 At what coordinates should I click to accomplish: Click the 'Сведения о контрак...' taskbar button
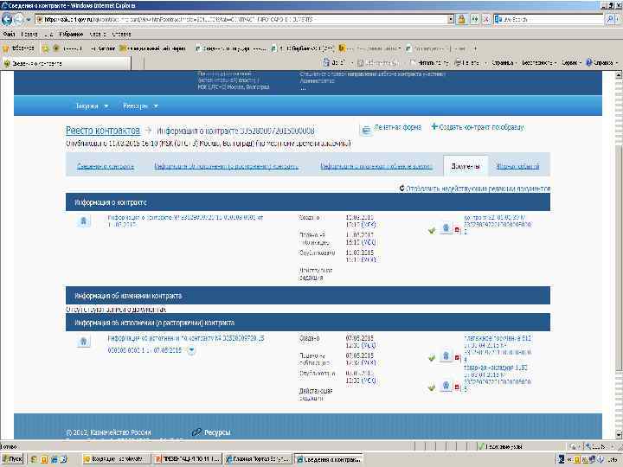pos(329,459)
